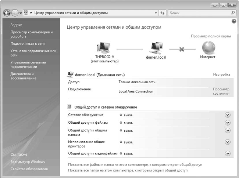Expand the Сетевое обнаружение settings

coord(228,115)
